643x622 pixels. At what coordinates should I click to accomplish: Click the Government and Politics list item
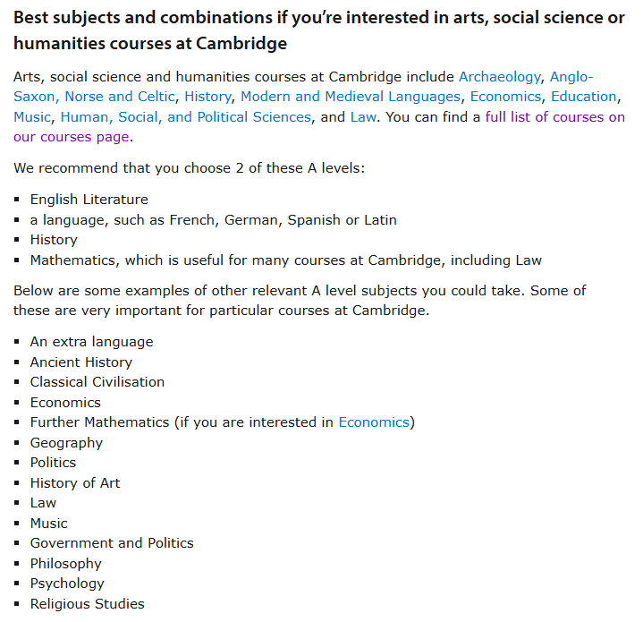pos(112,543)
